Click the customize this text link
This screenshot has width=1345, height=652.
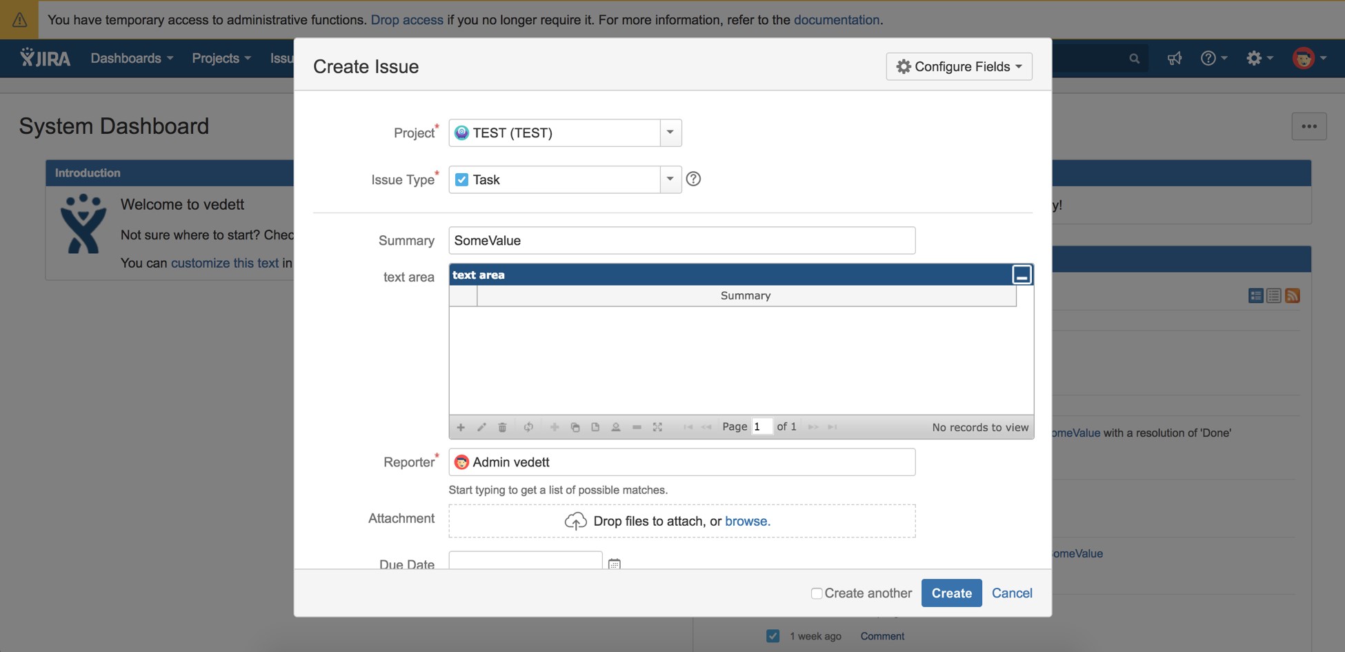coord(225,263)
